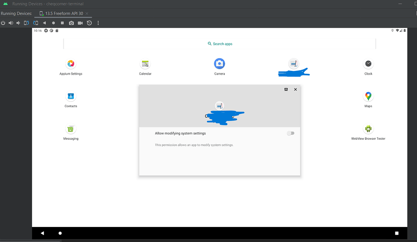Increase emulator volume with the loud speaker icon
Viewport: 417px width, 242px height.
point(11,23)
